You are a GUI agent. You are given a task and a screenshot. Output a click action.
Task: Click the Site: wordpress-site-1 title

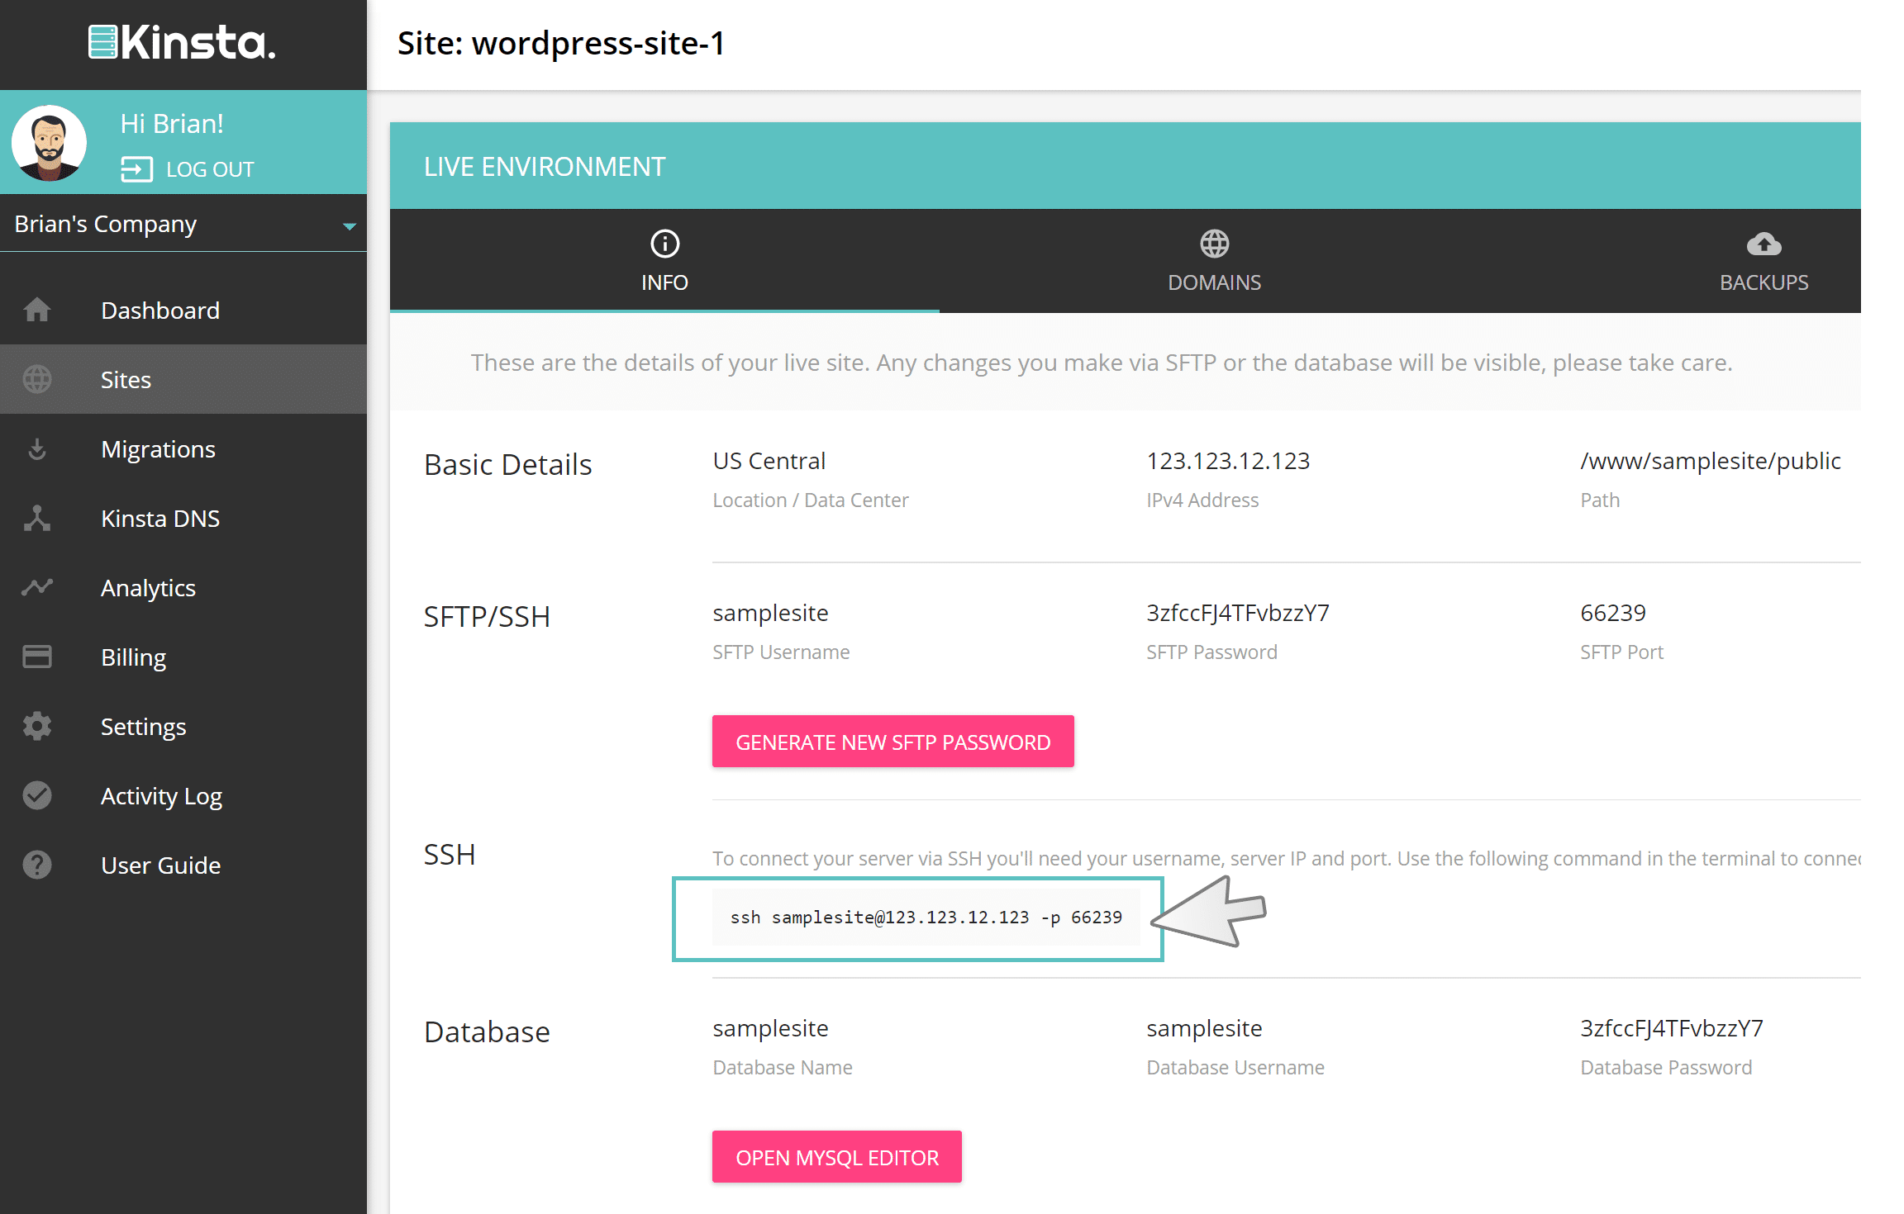(x=560, y=43)
